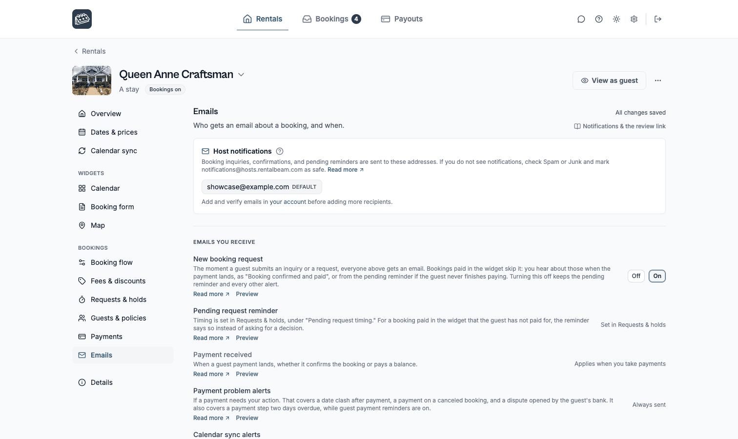The image size is (738, 439).
Task: Open Set in Requests & holds link
Action: [633, 325]
